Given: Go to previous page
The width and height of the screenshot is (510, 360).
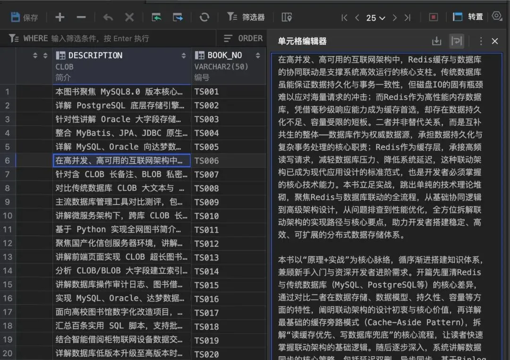Looking at the screenshot, I should pos(357,17).
